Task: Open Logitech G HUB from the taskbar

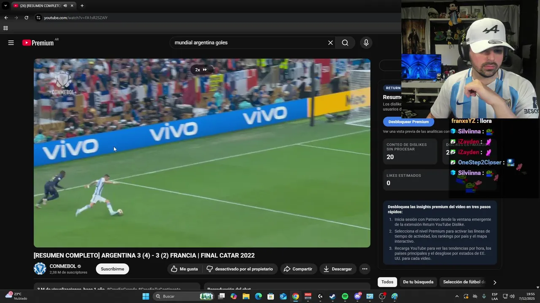Action: coord(321,296)
